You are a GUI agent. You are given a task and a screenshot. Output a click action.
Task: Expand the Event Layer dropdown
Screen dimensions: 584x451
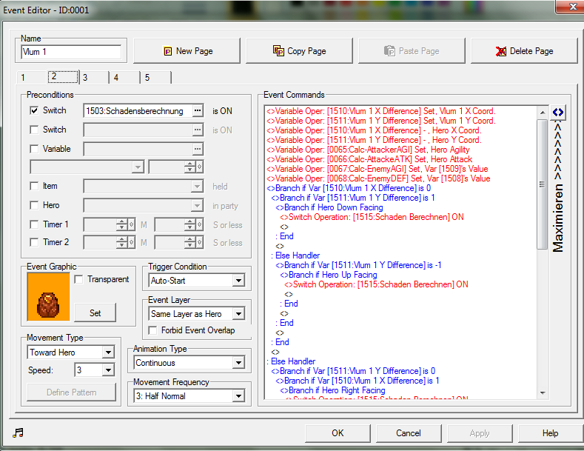coord(238,314)
